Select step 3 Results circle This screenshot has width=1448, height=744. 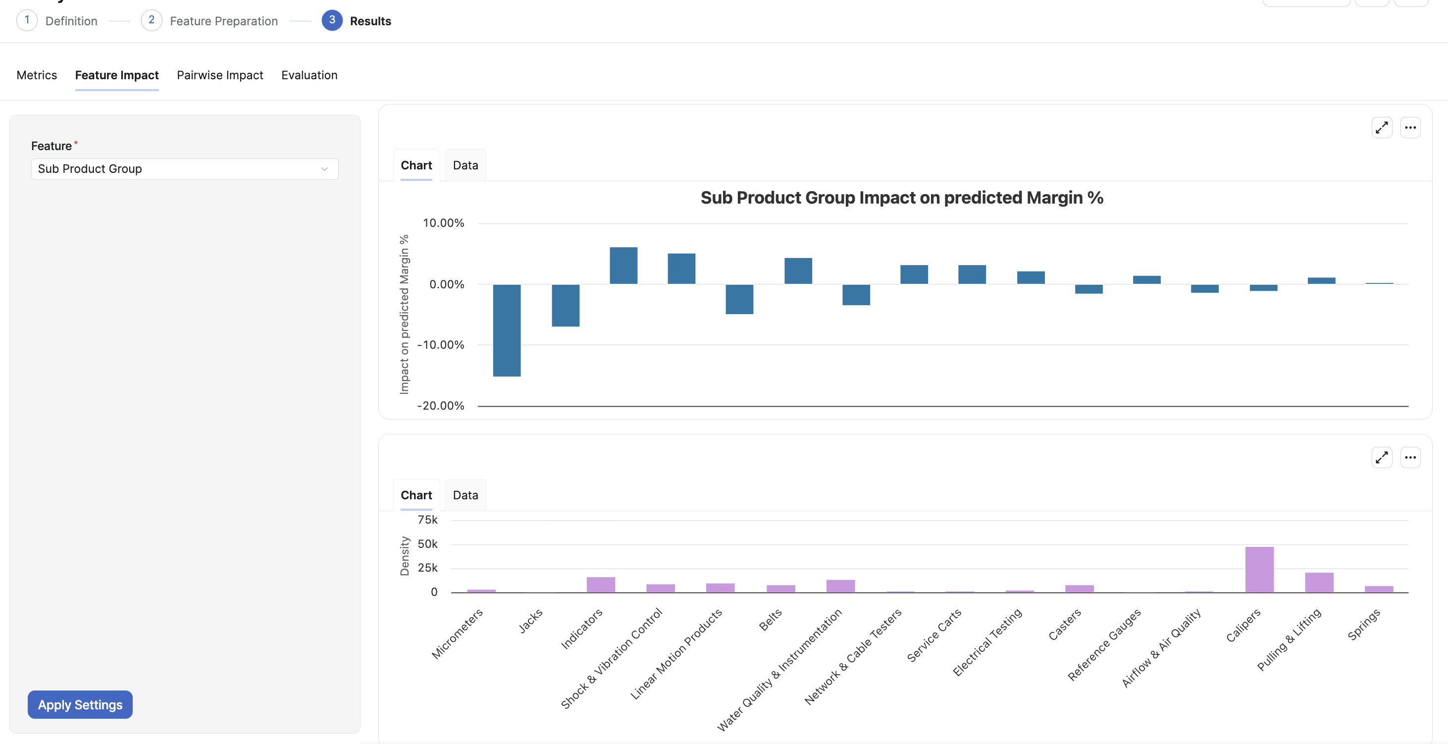332,20
